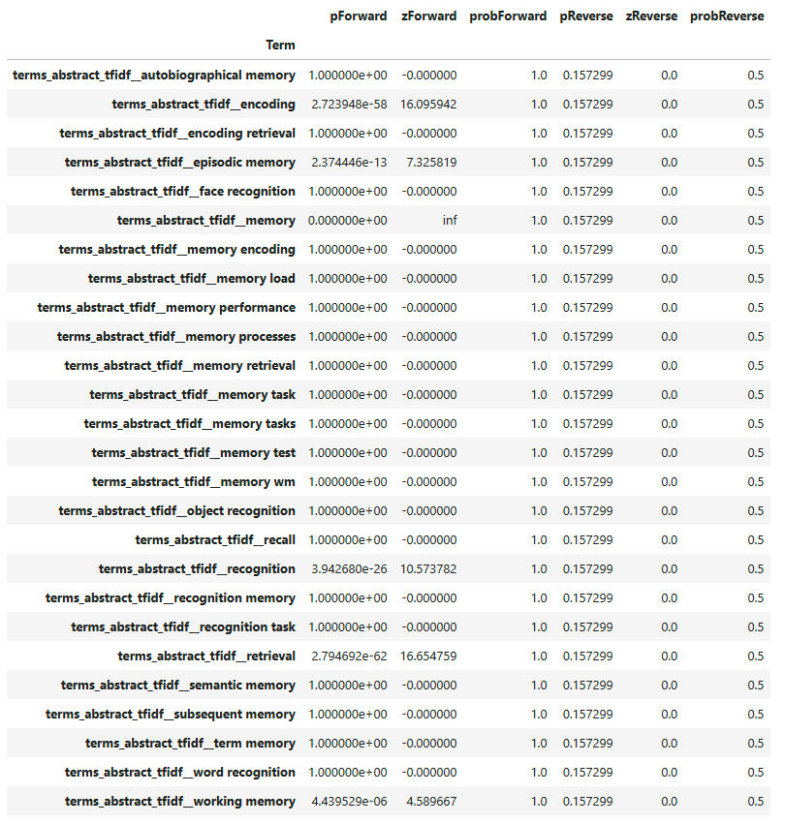The width and height of the screenshot is (785, 824).
Task: Select the terms_abstract_tfidf__retrieval row label
Action: (206, 656)
